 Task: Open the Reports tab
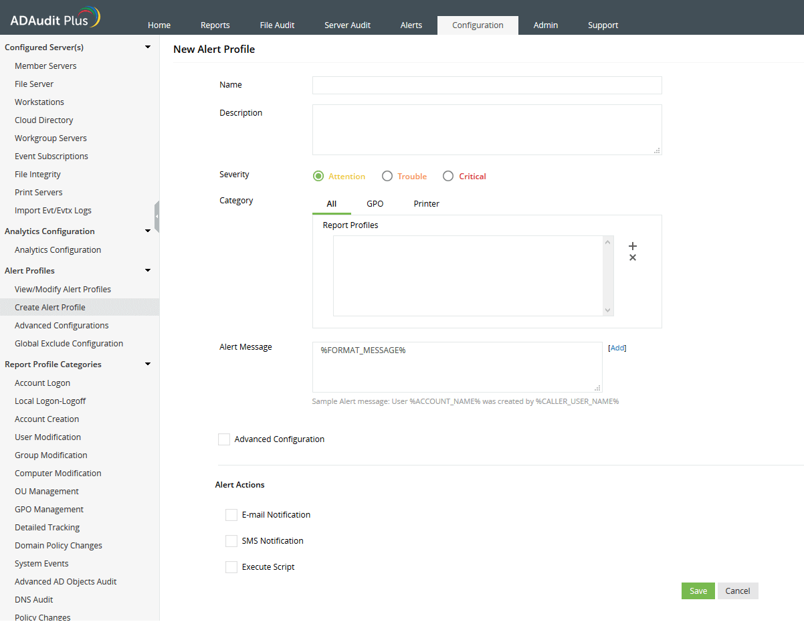(215, 25)
